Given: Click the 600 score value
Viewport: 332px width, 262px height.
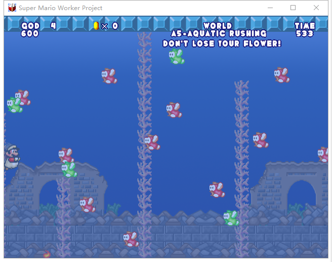Looking at the screenshot, I should [30, 33].
